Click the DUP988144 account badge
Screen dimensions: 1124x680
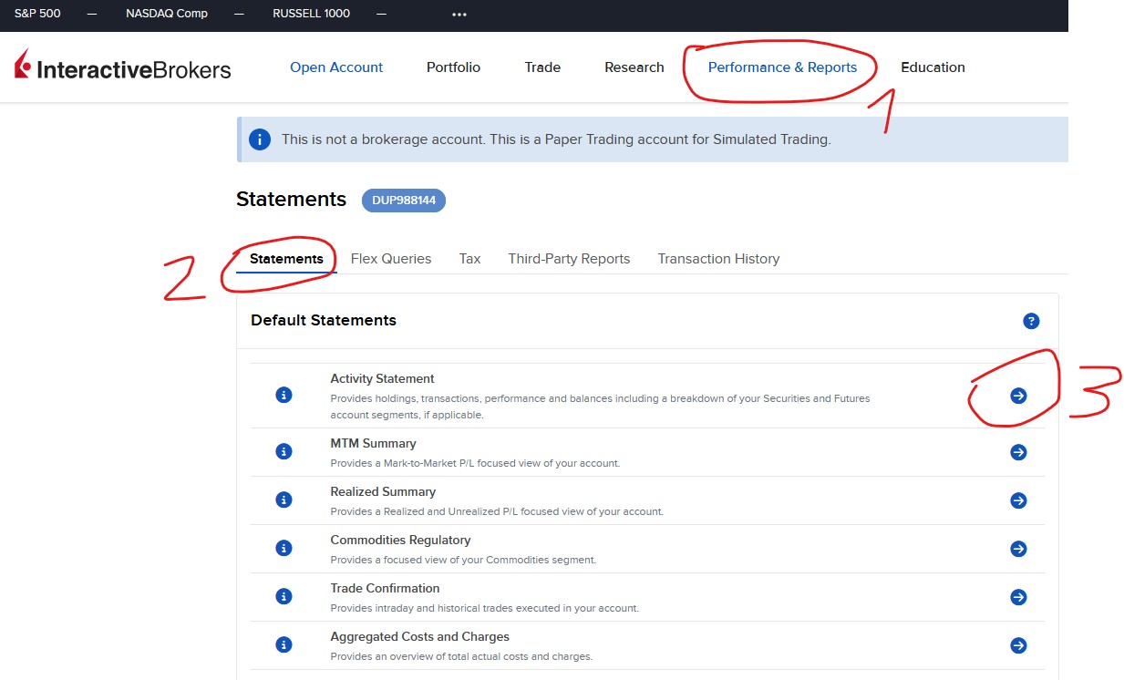(x=404, y=201)
